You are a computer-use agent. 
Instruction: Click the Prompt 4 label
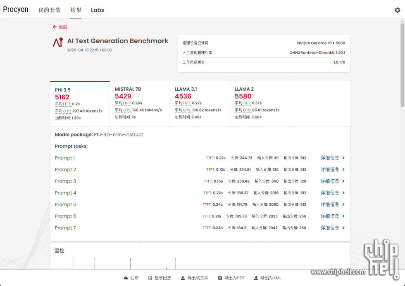(x=65, y=193)
